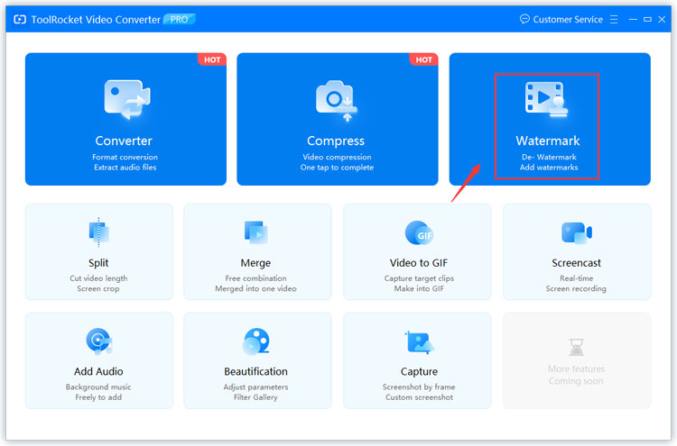This screenshot has width=677, height=446.
Task: Open the Compress camera icon
Action: coord(337,100)
